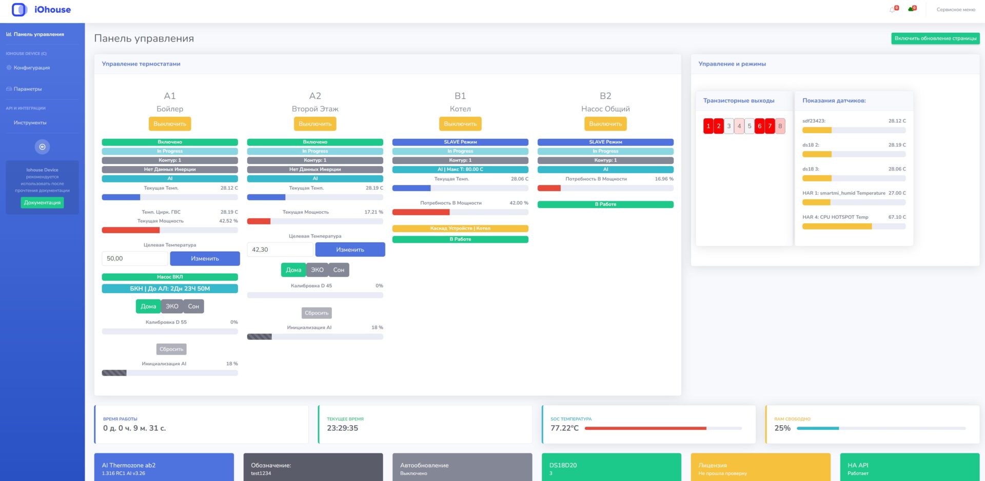Screen dimensions: 985x481
Task: Click the Панель управления chart icon
Action: pos(9,34)
